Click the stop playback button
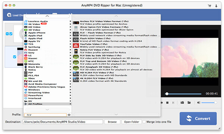Screen dimensions: 224x134 coord(167,103)
